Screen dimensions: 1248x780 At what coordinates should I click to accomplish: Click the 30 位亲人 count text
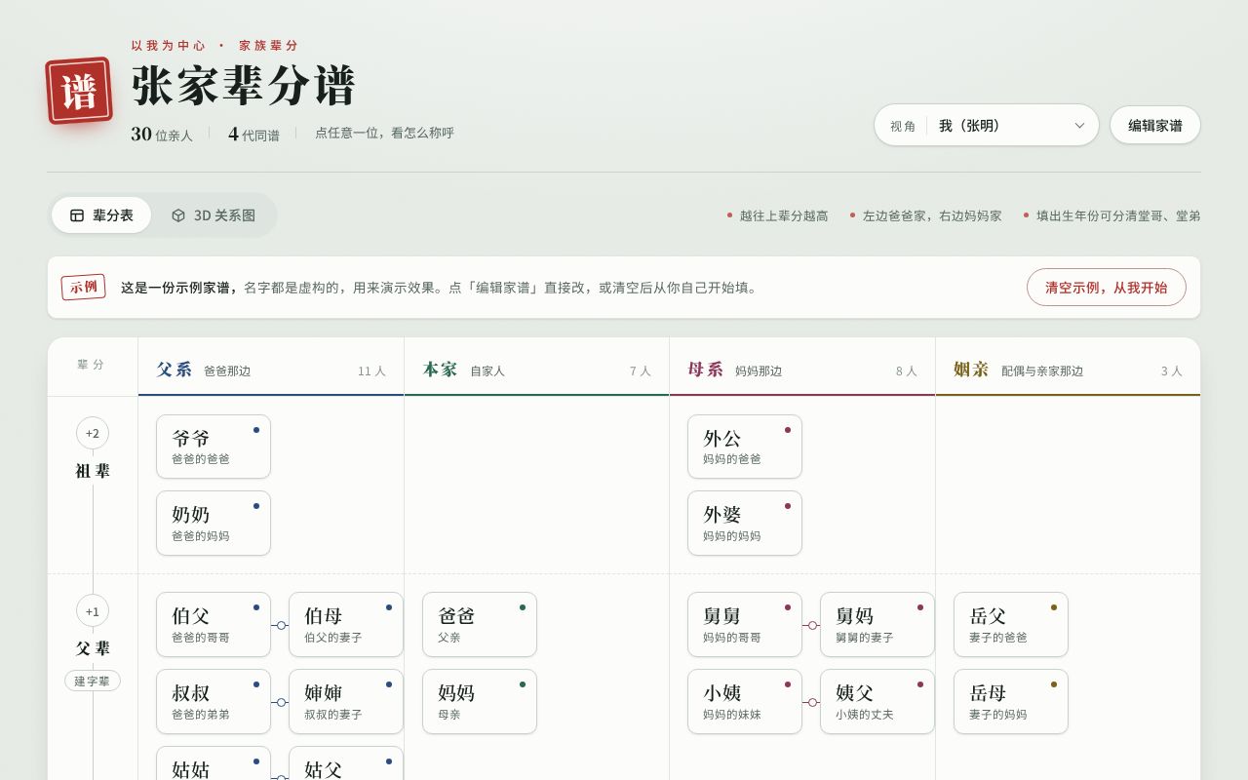[162, 135]
